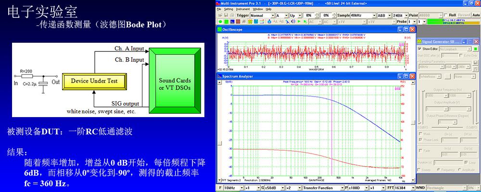Click the F button in bottom toolbar
This screenshot has width=481, height=192.
(x=220, y=188)
